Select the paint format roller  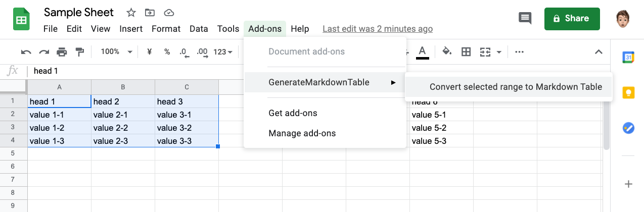coord(79,51)
